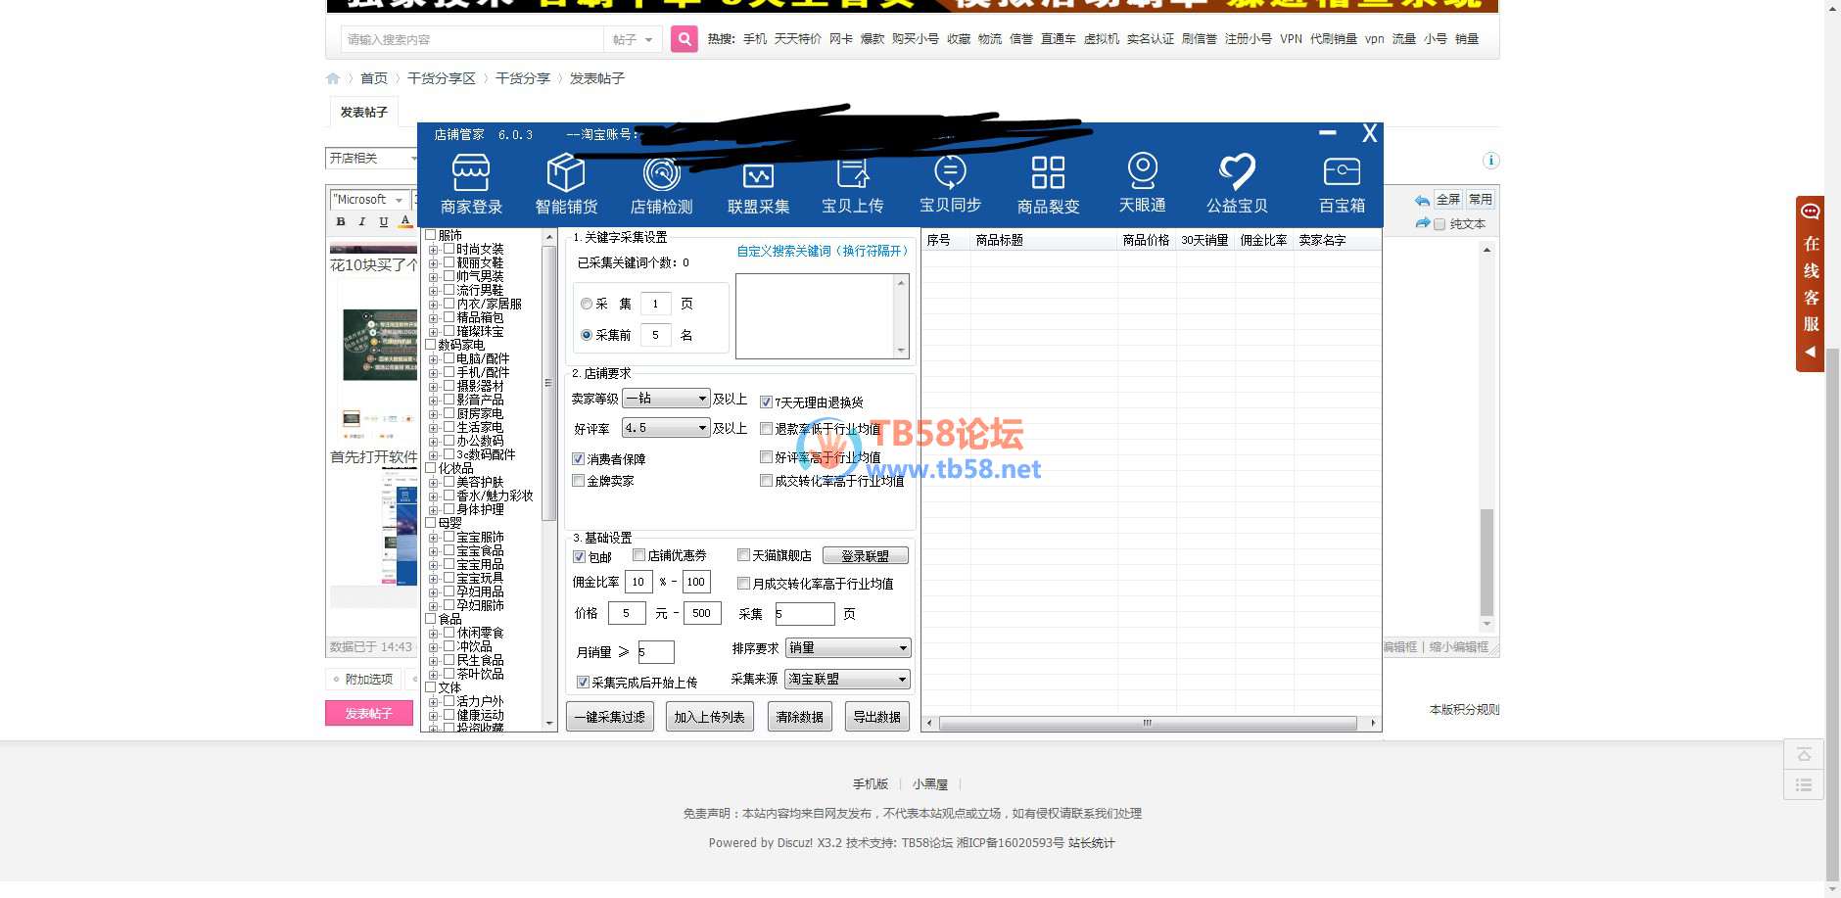
Task: Open the 商品裂变 grid icon
Action: click(1048, 185)
